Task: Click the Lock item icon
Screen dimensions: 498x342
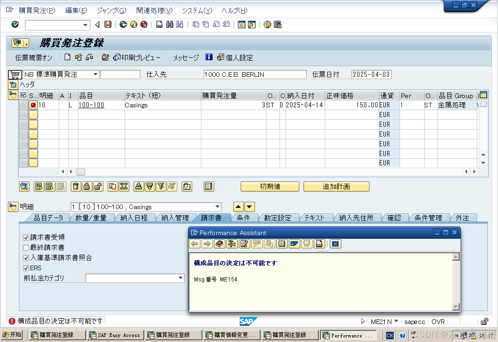Action: [x=87, y=187]
